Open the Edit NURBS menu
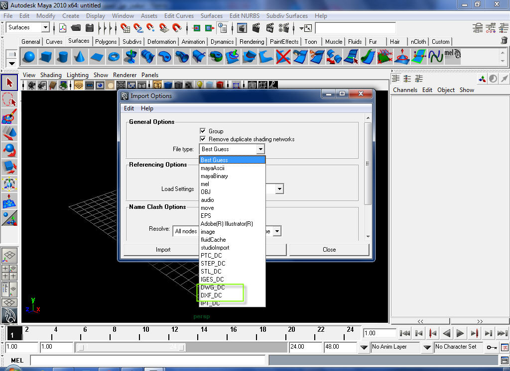The image size is (510, 371). tap(244, 16)
